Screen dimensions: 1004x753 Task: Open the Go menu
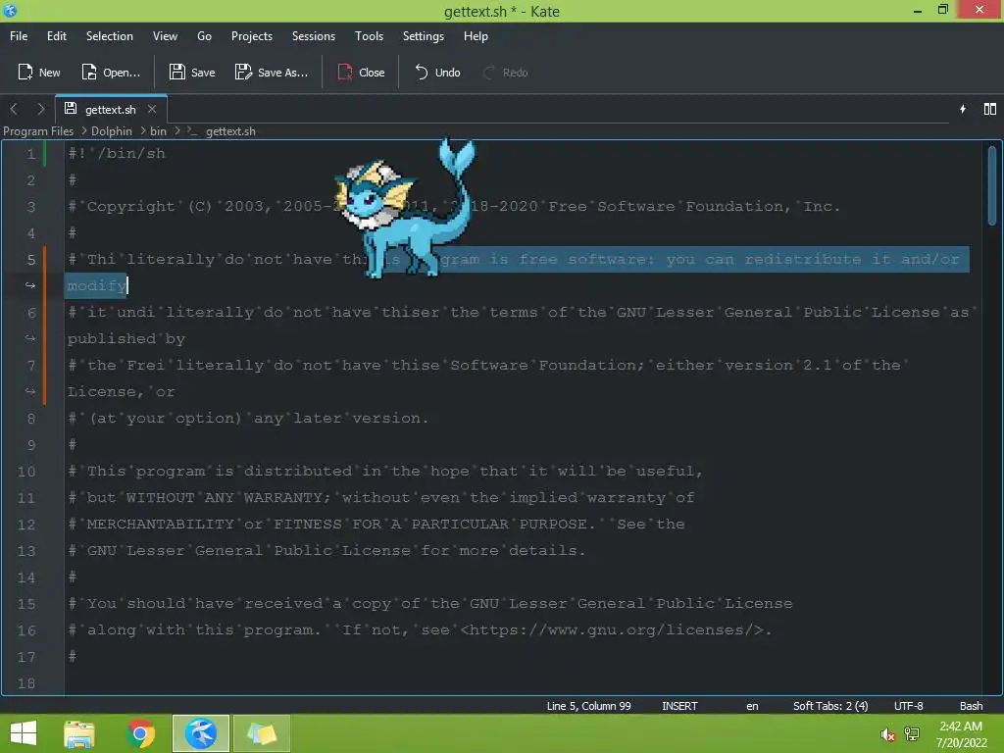click(x=204, y=36)
